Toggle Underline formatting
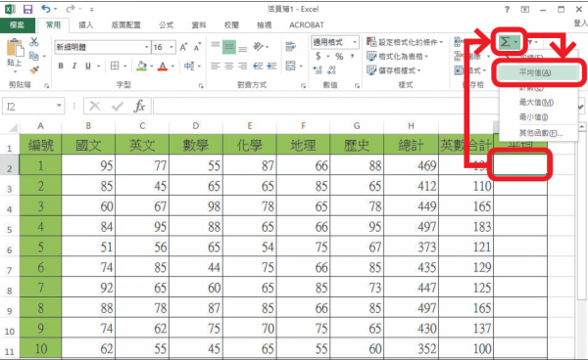Image resolution: width=588 pixels, height=360 pixels. point(88,66)
